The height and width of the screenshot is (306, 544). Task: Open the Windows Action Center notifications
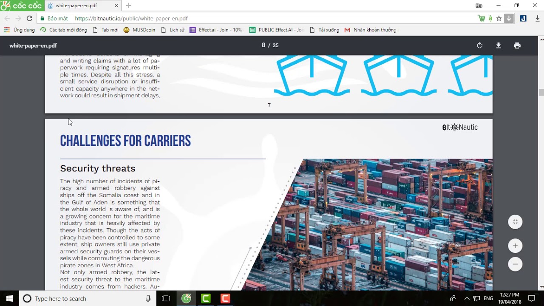532,298
